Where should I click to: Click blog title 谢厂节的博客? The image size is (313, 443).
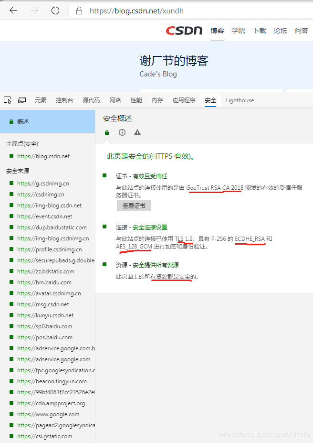click(174, 61)
